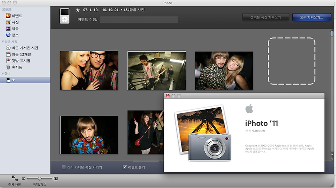The image size is (336, 188).
Task: Click 모두 가져오기... import all button
Action: 312,17
